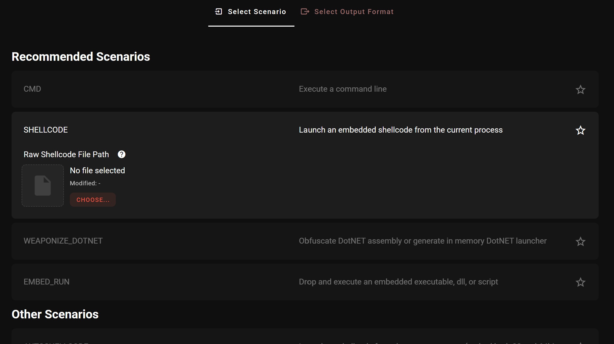Image resolution: width=614 pixels, height=344 pixels.
Task: Click 'Execute a command line' description
Action: [342, 89]
